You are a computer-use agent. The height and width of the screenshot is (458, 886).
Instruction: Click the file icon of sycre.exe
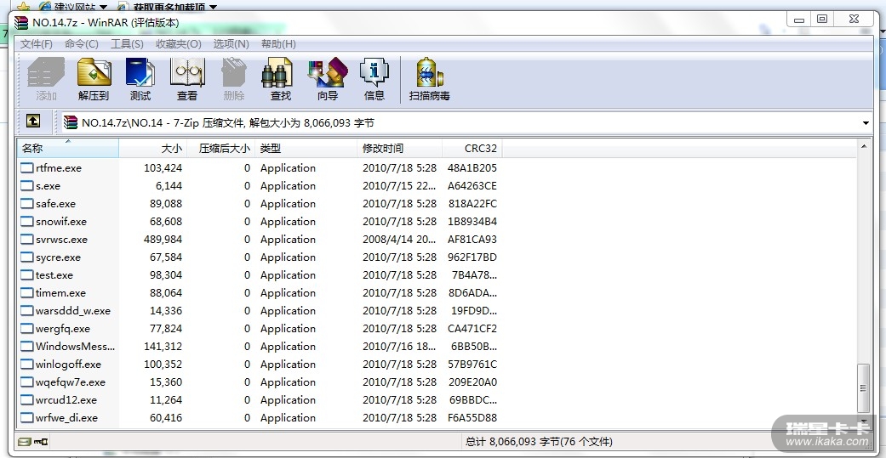pyautogui.click(x=27, y=257)
